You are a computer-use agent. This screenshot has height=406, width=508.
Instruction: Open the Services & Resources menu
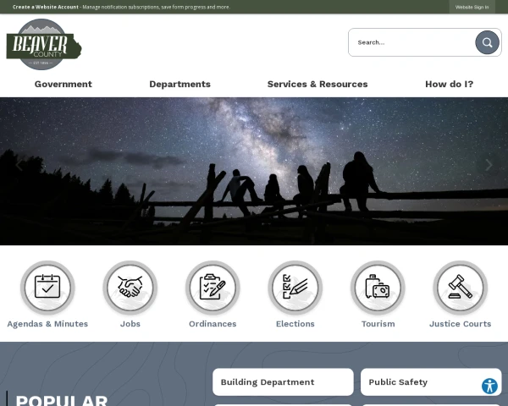[317, 85]
